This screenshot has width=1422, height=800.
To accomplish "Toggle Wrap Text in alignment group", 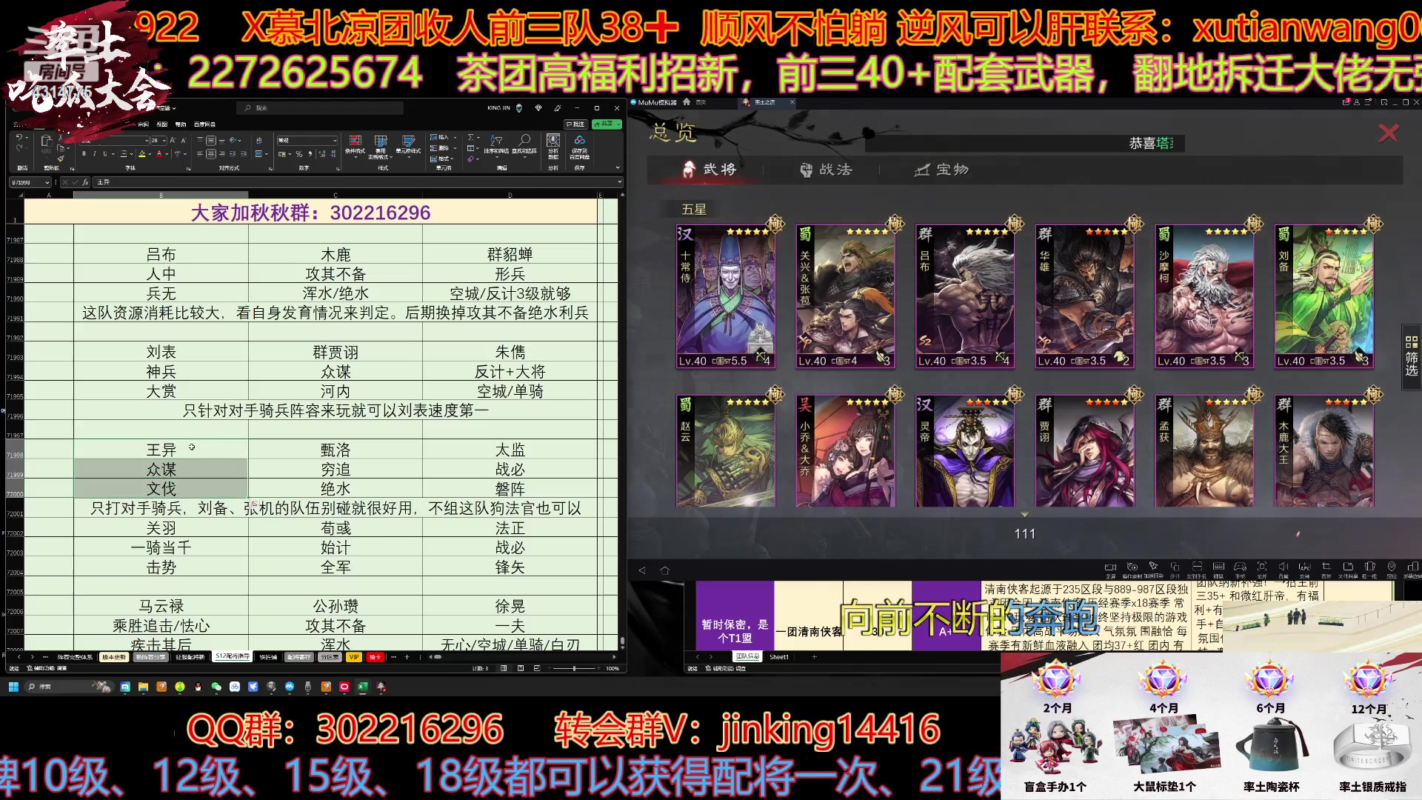I will [259, 140].
